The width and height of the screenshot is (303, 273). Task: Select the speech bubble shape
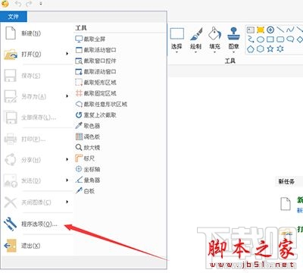(x=290, y=39)
